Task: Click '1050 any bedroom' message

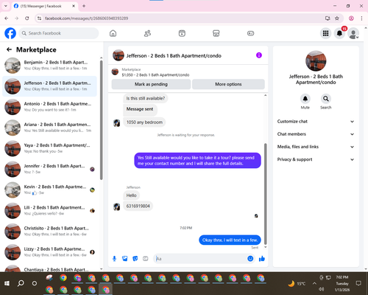Action: (144, 122)
